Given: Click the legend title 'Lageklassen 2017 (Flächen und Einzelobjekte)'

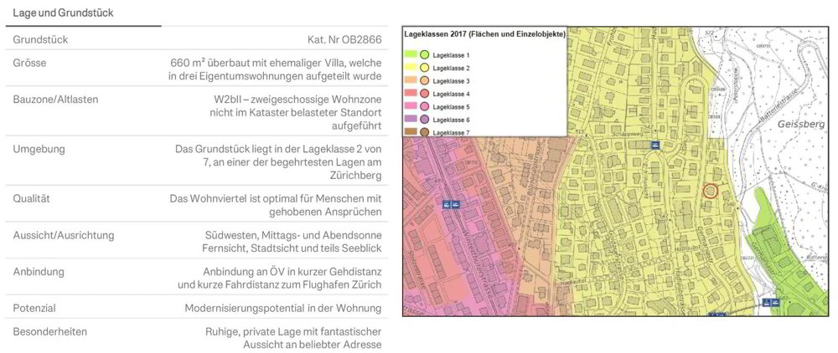Looking at the screenshot, I should click(484, 34).
